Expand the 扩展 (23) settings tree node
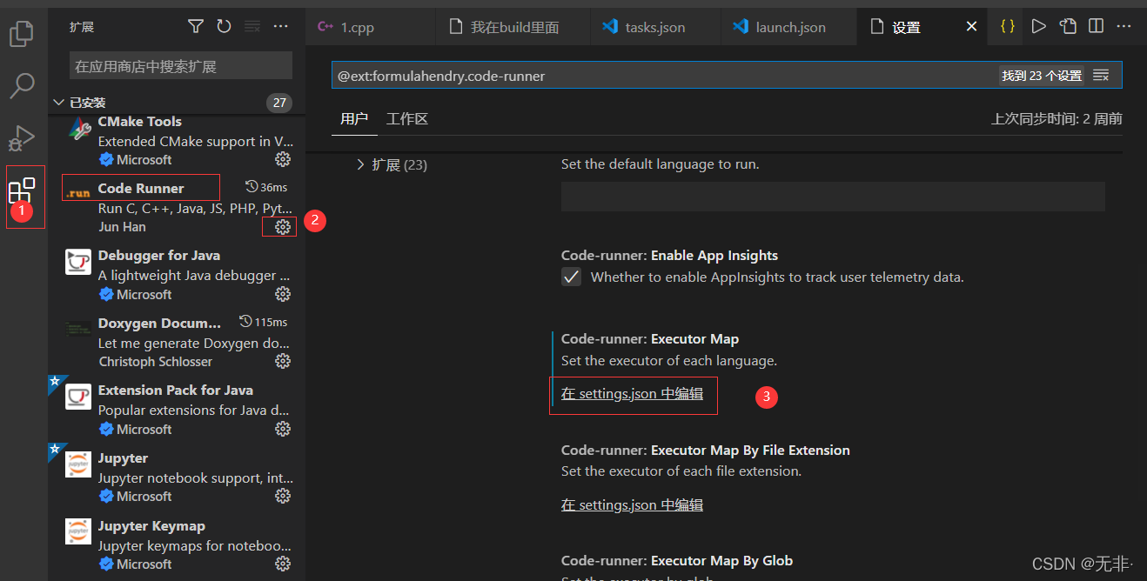Viewport: 1147px width, 581px height. tap(360, 164)
